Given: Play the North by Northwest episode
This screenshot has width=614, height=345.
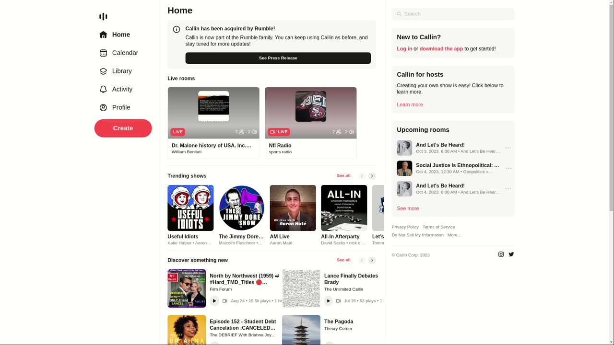Looking at the screenshot, I should 214,301.
